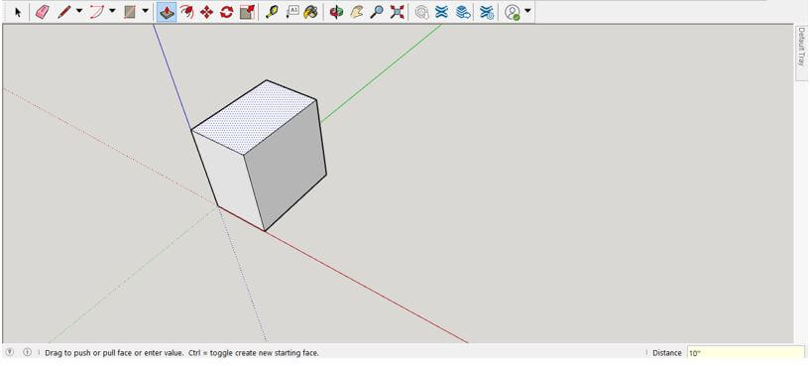
Task: Click the geo-location status bar icon
Action: click(x=9, y=352)
